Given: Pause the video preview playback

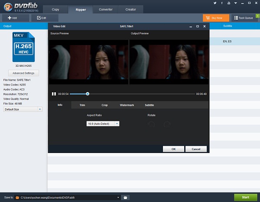Looking at the screenshot, I should pyautogui.click(x=54, y=94).
